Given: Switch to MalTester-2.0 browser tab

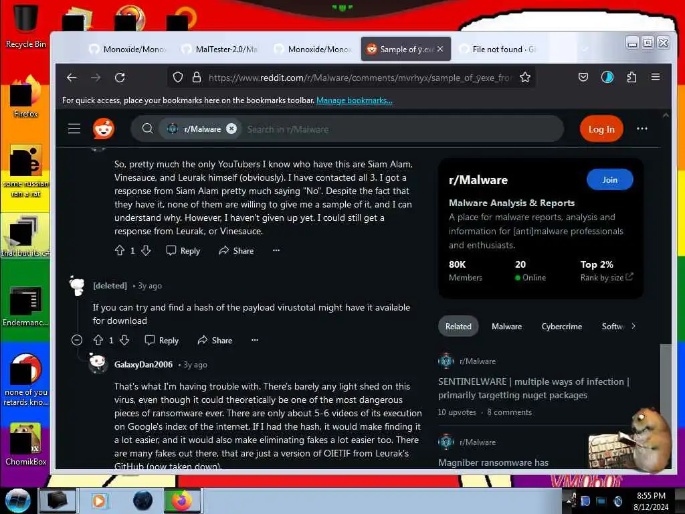Looking at the screenshot, I should coord(221,50).
